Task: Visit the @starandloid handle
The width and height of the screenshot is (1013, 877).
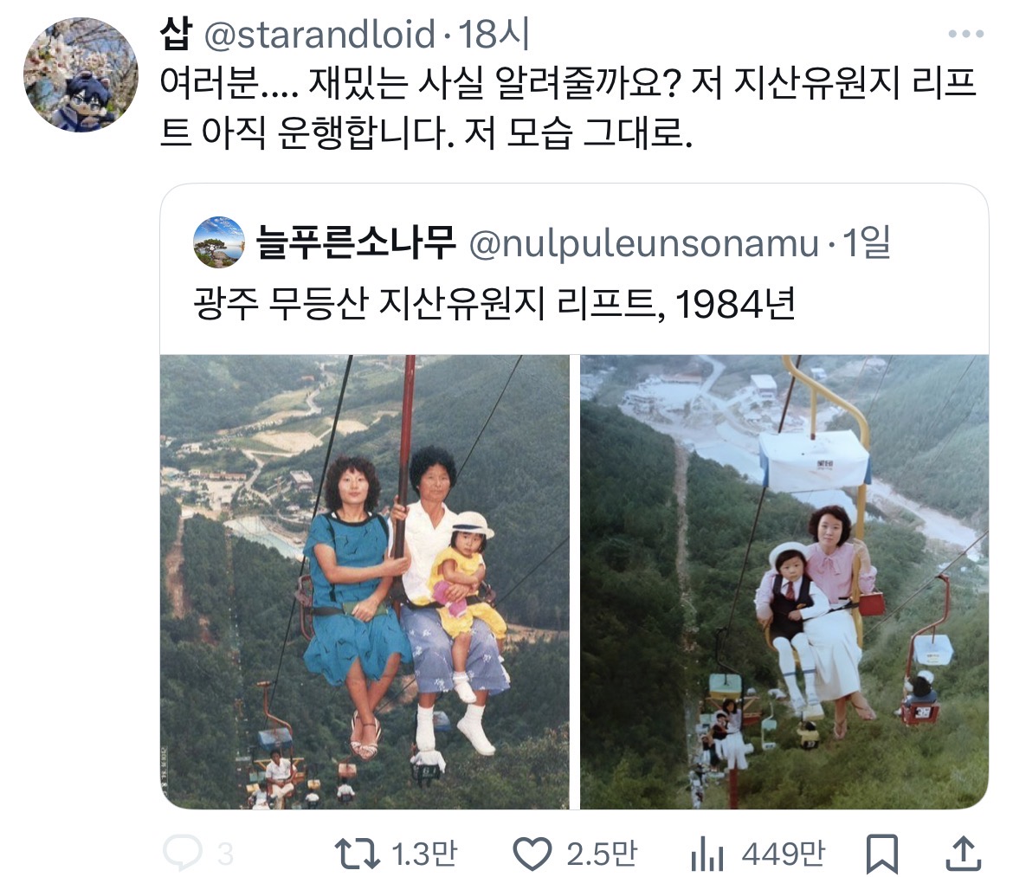Action: [x=319, y=35]
